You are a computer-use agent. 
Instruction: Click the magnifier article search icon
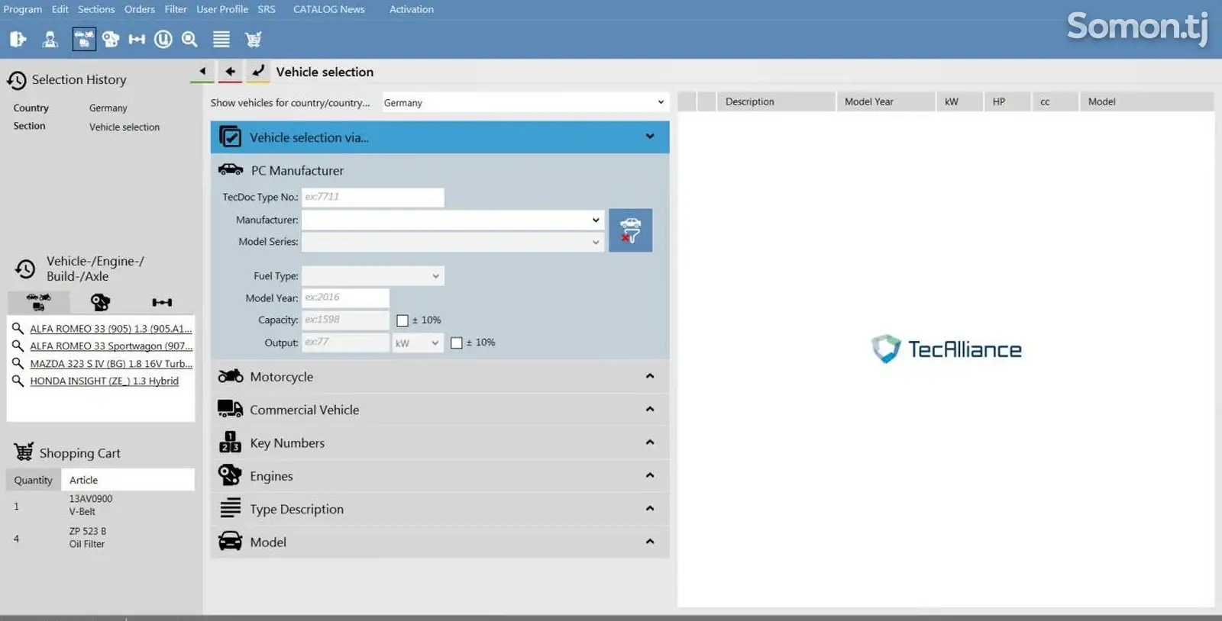(190, 39)
